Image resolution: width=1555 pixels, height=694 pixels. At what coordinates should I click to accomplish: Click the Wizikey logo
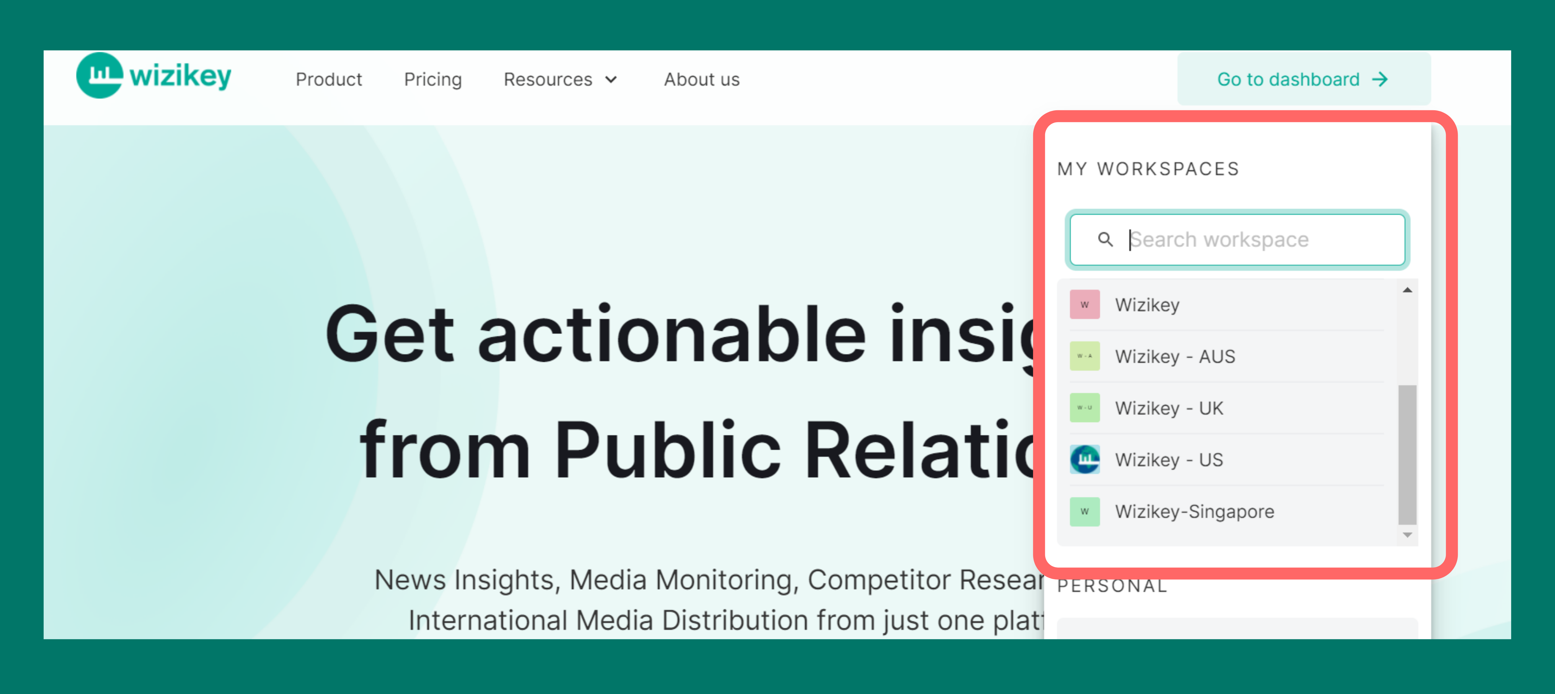click(154, 76)
